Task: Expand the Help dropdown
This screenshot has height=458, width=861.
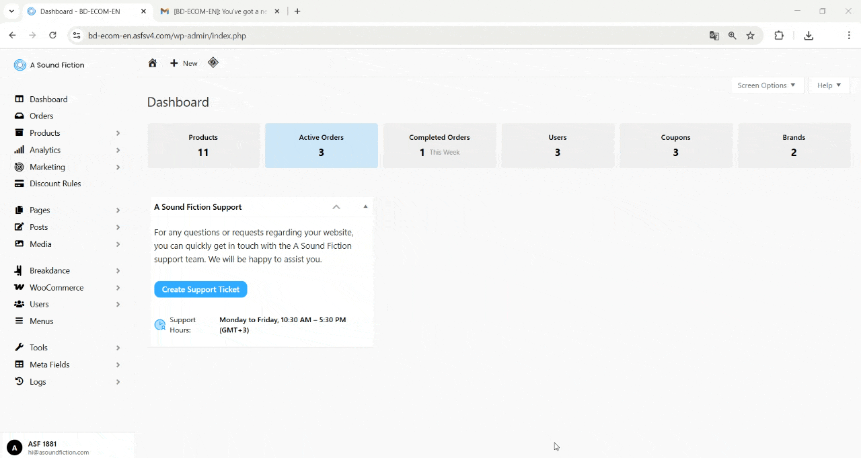Action: [x=828, y=85]
